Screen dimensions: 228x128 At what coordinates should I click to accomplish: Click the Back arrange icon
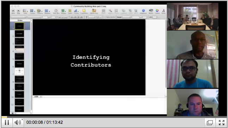136,11
